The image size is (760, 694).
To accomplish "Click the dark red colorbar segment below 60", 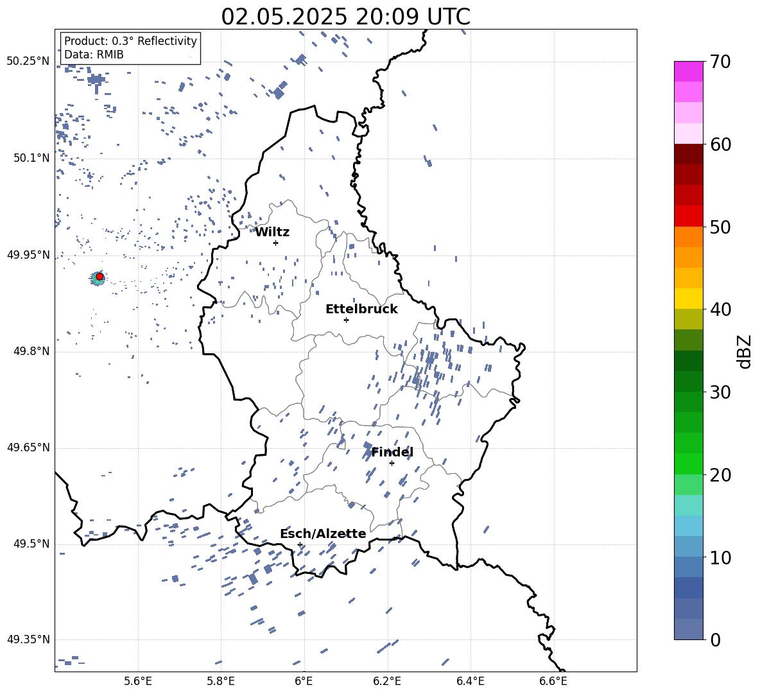I will [x=689, y=154].
